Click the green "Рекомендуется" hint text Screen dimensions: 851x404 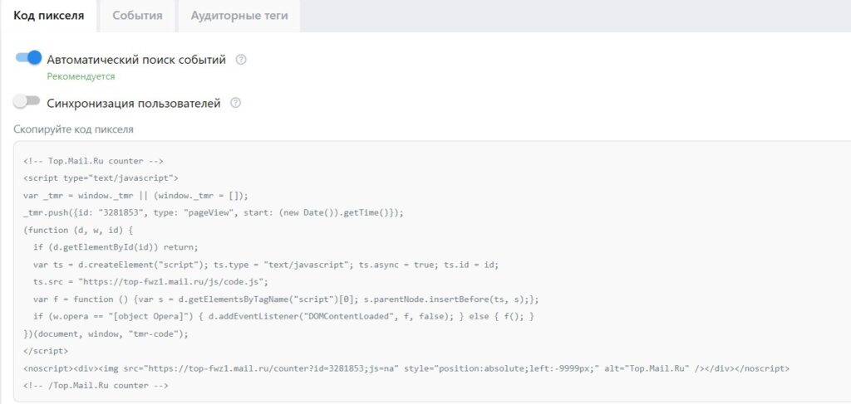pos(81,76)
